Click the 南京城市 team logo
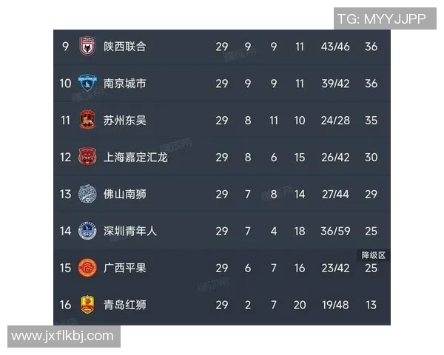The width and height of the screenshot is (444, 355). click(87, 84)
